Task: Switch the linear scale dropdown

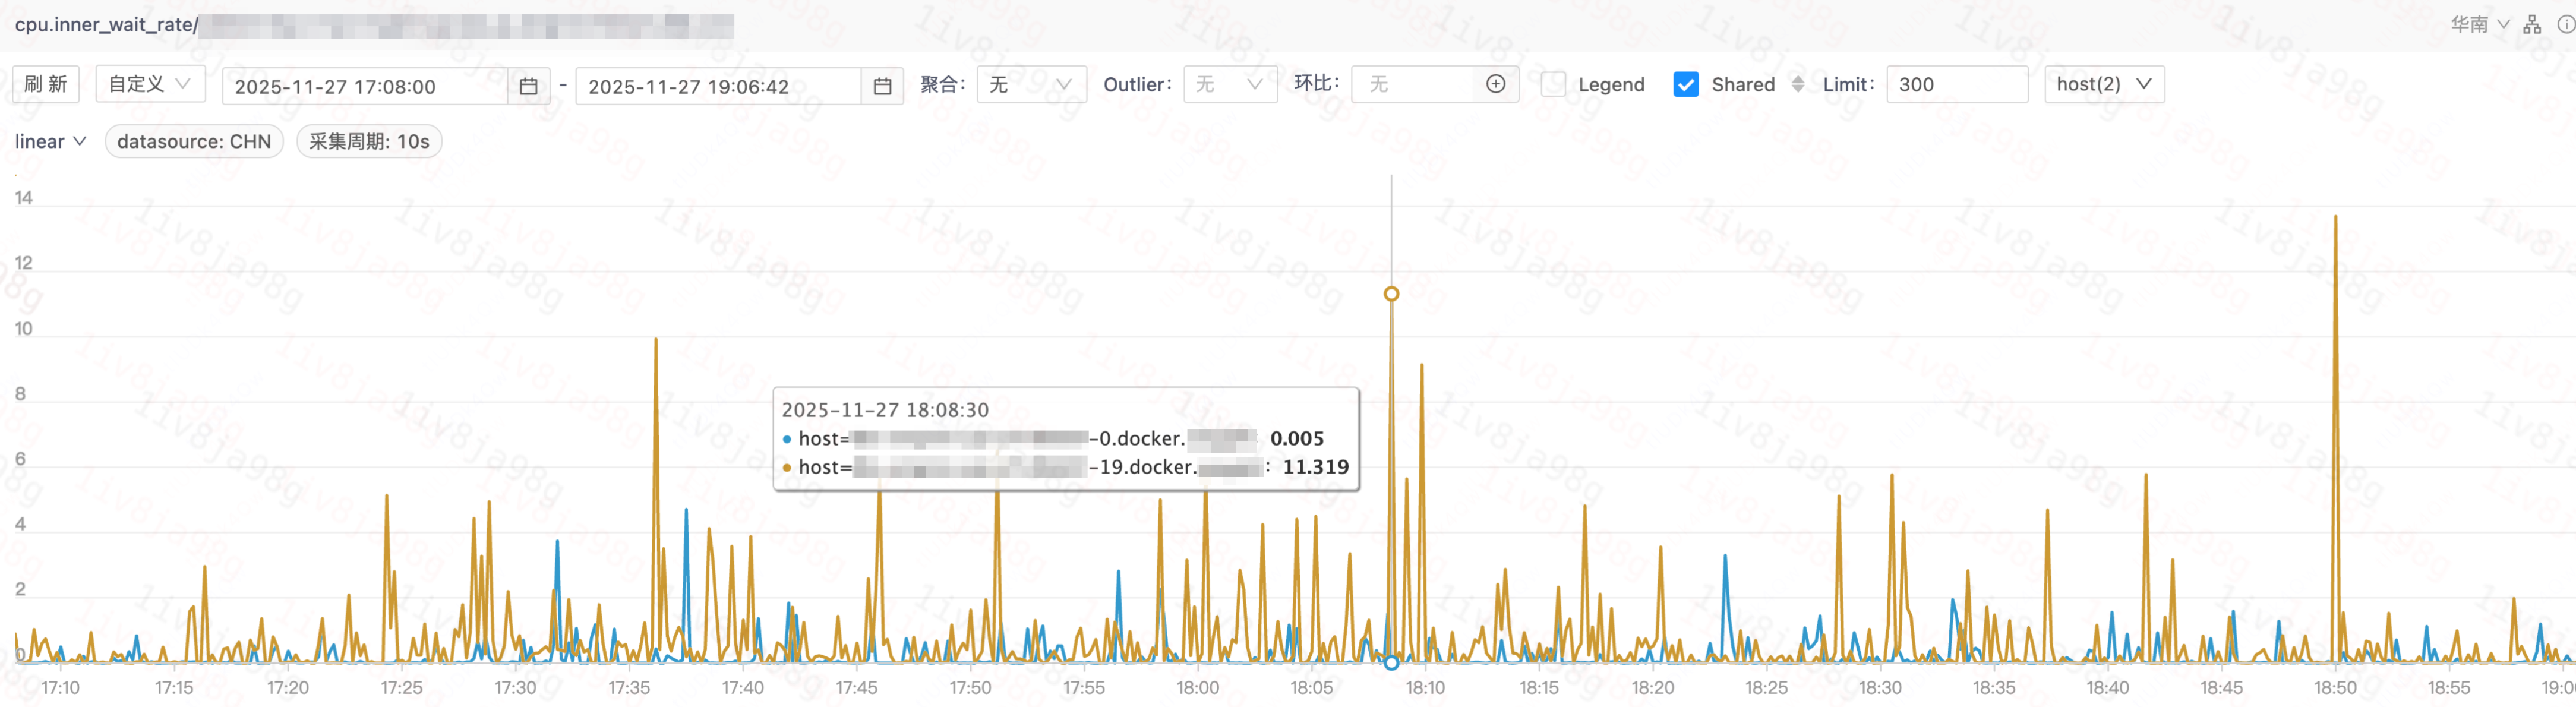Action: (50, 141)
